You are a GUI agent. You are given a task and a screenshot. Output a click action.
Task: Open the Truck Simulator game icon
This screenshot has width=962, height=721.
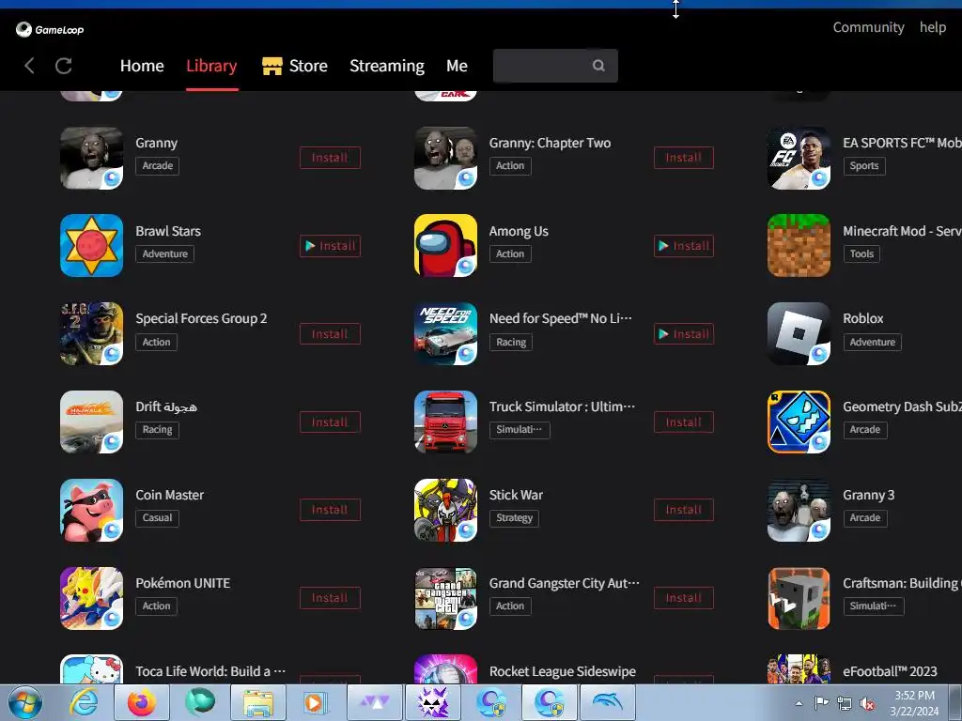(445, 422)
